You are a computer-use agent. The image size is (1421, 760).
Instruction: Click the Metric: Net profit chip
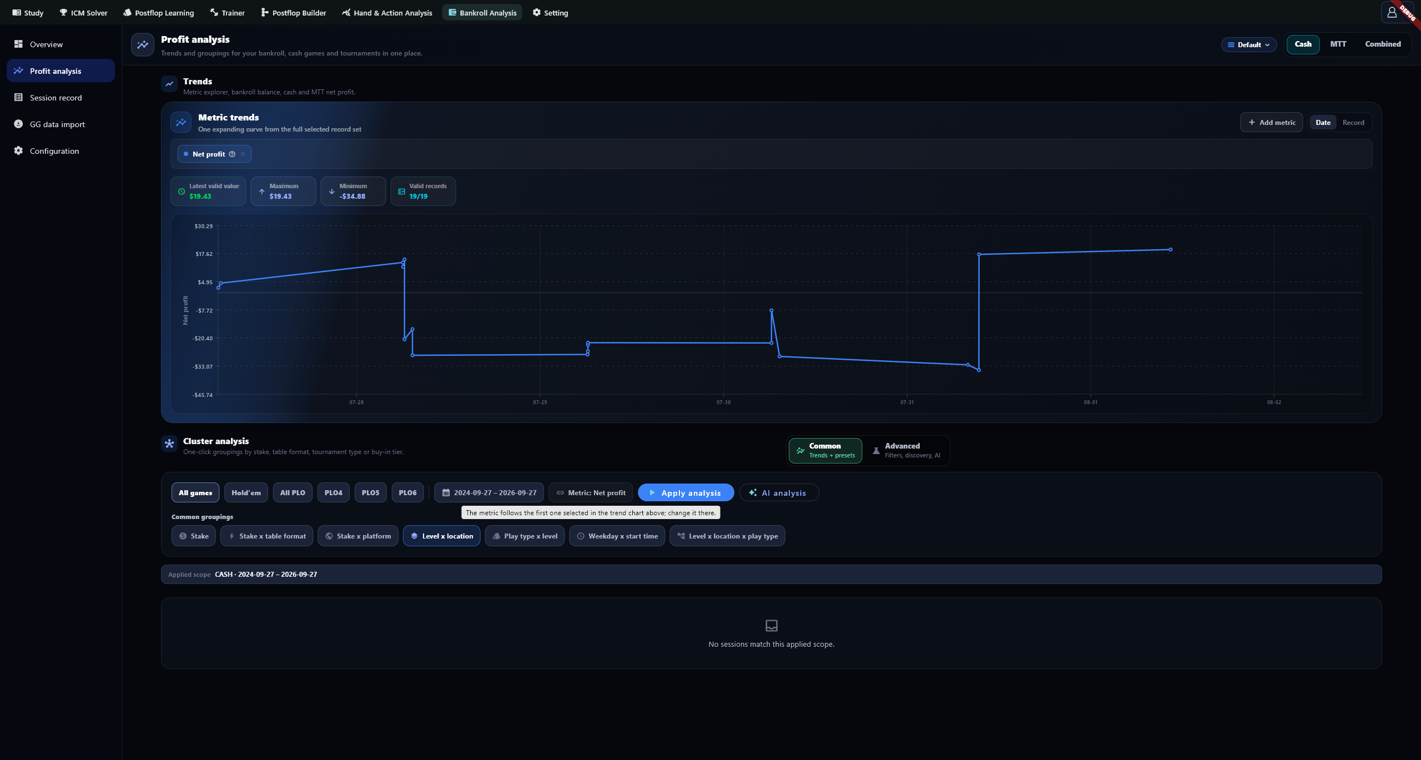pyautogui.click(x=591, y=492)
